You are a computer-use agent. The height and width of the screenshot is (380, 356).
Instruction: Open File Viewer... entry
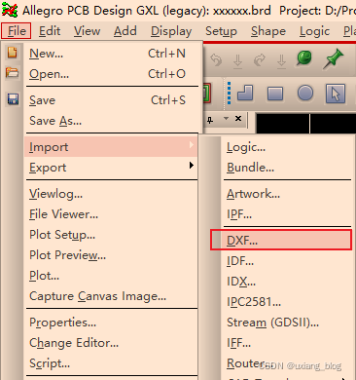coord(111,214)
